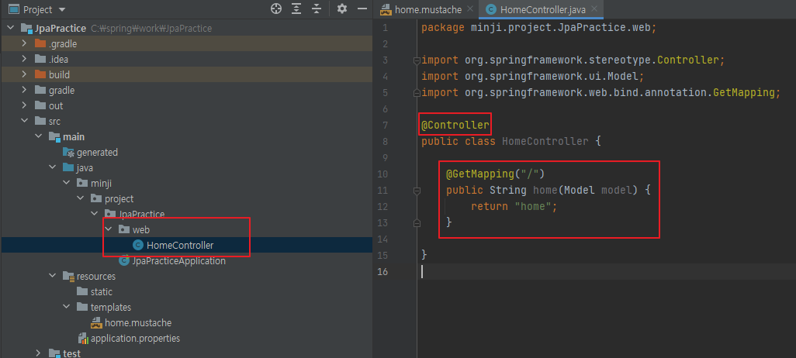Collapse the src folder arrow

24,121
